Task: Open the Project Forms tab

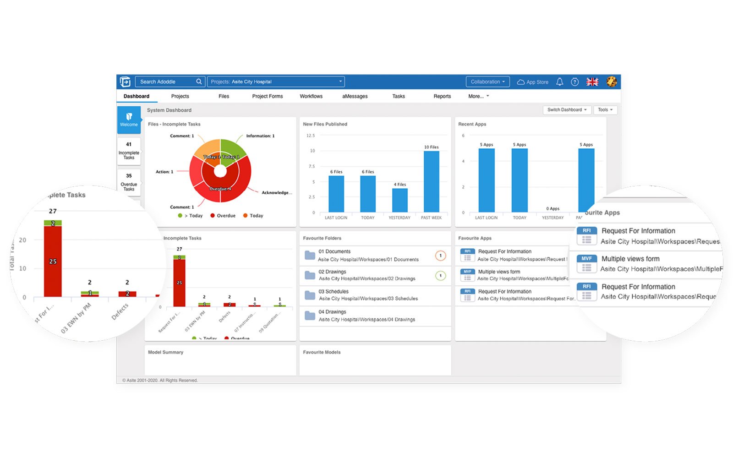Action: click(268, 96)
